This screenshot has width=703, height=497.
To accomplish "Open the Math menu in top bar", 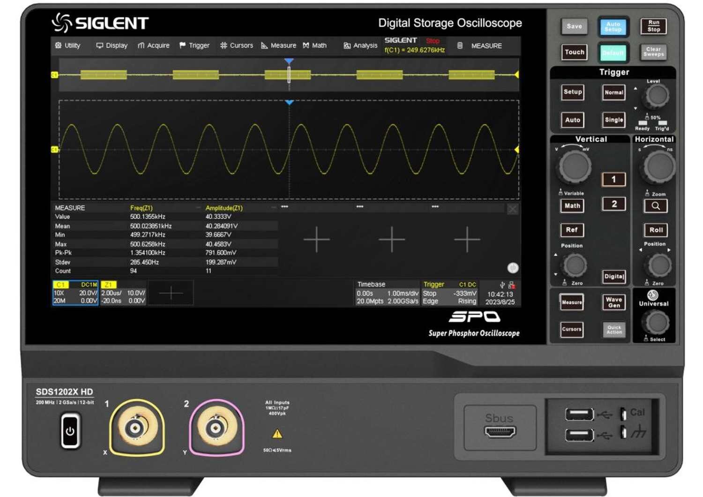I will coord(314,45).
